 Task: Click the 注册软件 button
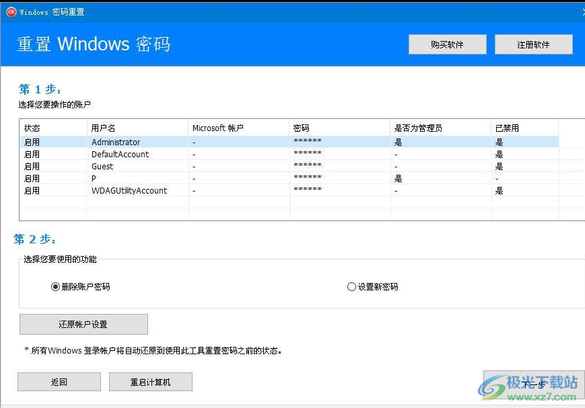pos(534,45)
